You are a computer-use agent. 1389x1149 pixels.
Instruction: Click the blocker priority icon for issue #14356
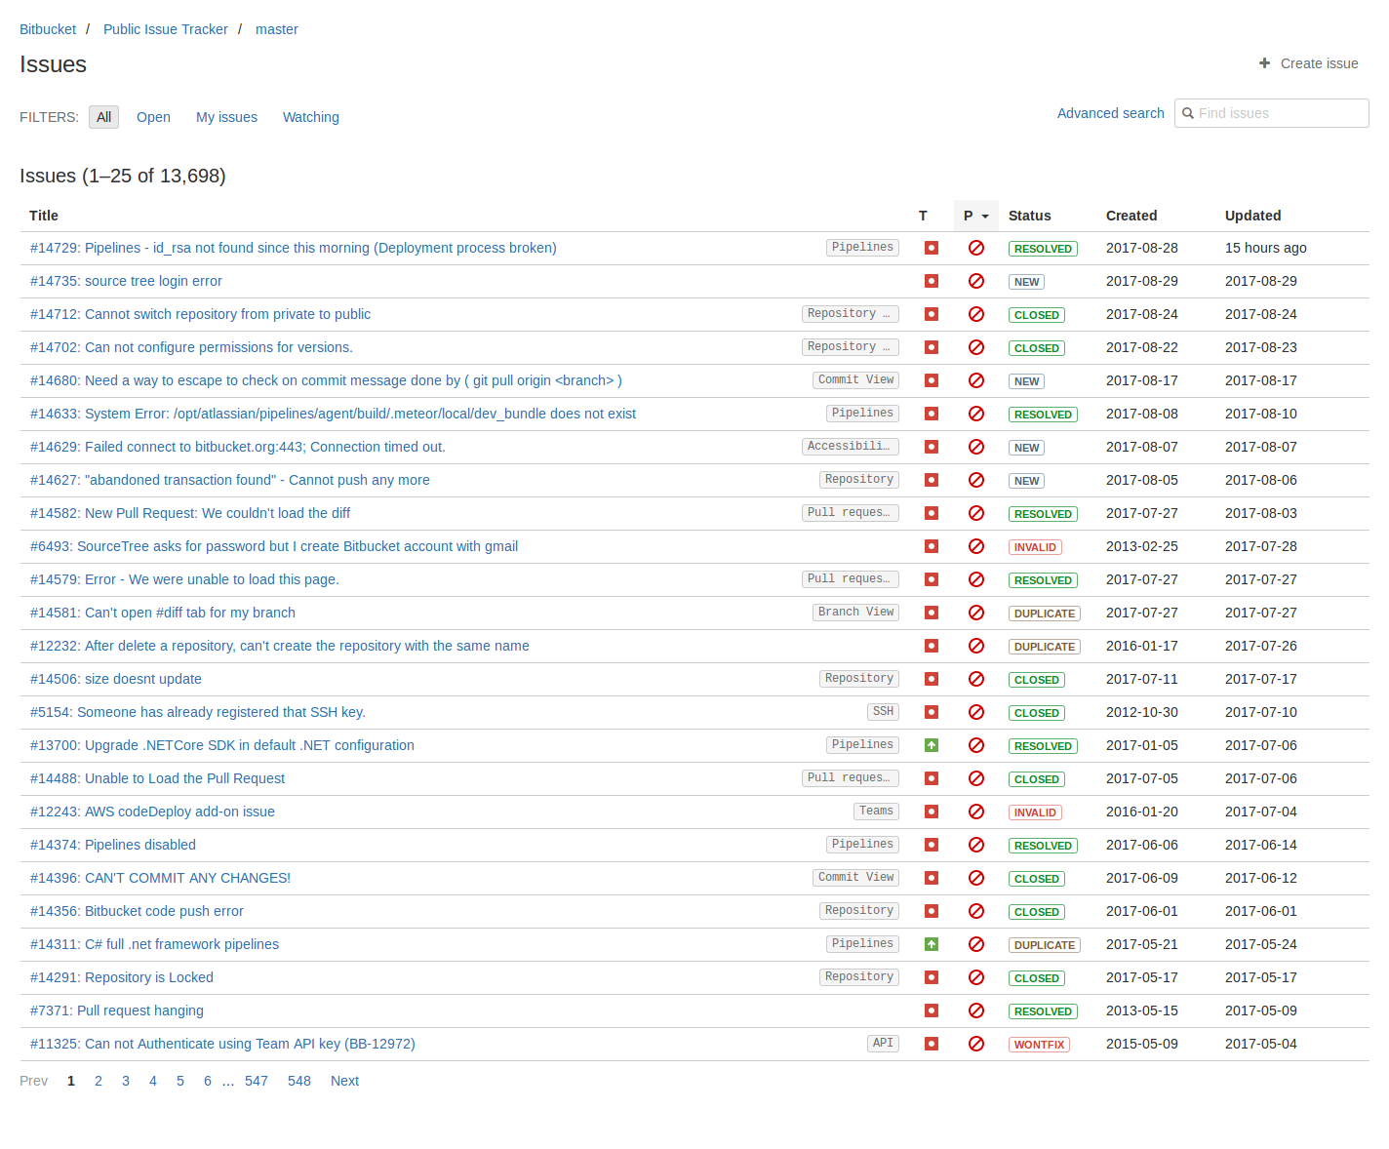click(976, 911)
